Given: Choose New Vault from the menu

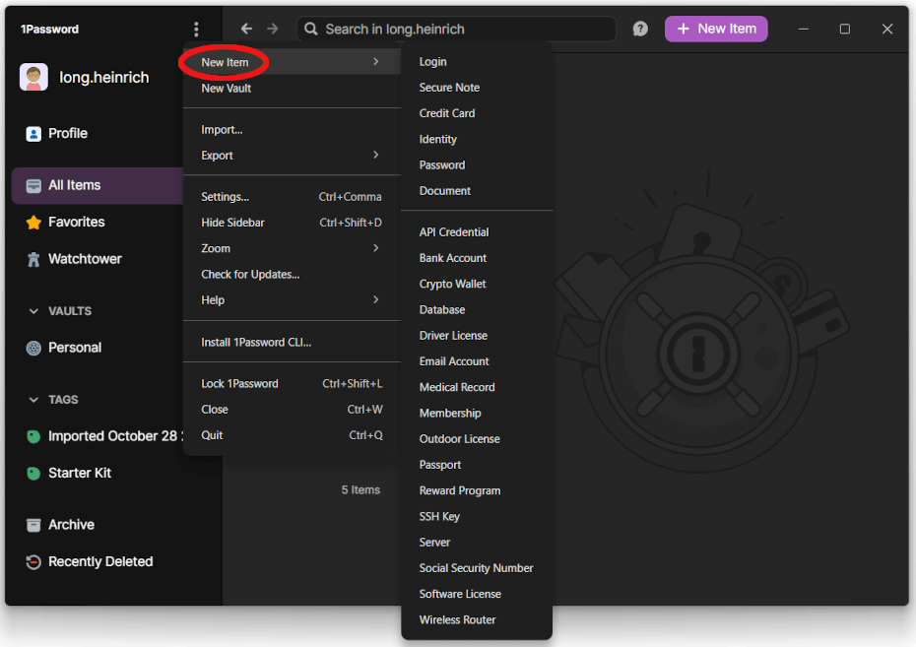Looking at the screenshot, I should click(293, 89).
